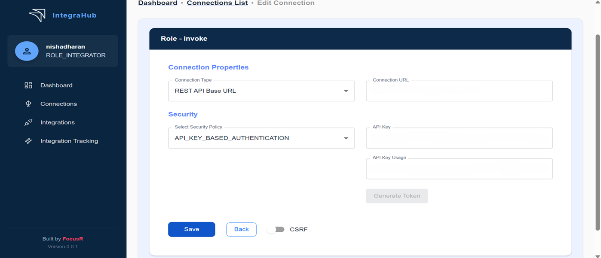Change the selected security policy
Viewport: 601px width, 258px height.
pyautogui.click(x=261, y=138)
